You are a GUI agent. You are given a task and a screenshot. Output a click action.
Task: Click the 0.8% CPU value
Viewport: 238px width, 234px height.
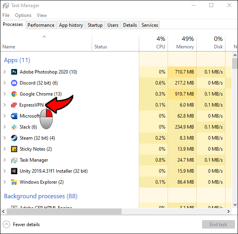point(160,160)
